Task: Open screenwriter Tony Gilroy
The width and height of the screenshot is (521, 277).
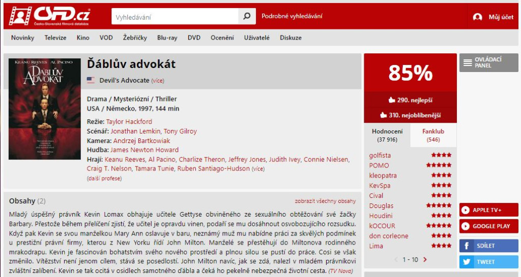Action: [180, 131]
